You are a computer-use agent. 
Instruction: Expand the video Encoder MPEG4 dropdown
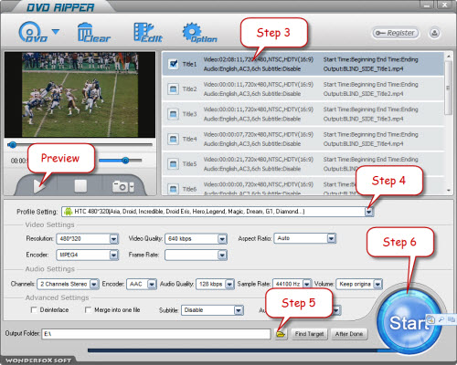[113, 255]
